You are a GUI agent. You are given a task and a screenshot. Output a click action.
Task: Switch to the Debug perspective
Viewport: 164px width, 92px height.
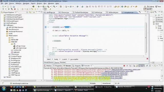[x=151, y=7]
